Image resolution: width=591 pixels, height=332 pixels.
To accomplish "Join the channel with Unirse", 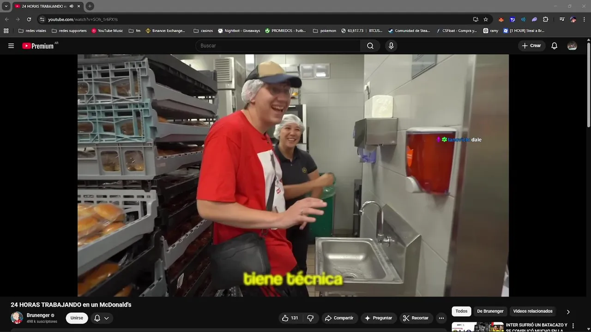I will point(77,318).
